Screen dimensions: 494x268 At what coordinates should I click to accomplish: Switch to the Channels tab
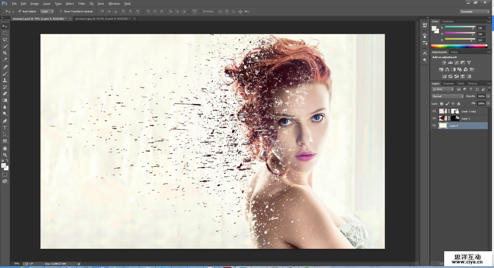point(448,84)
